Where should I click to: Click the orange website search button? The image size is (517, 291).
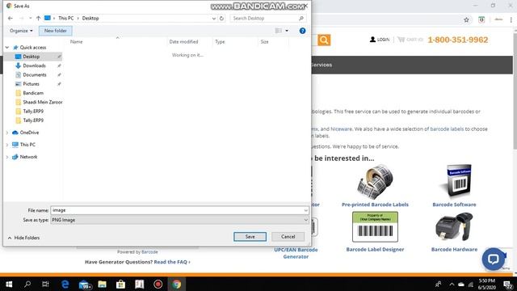point(324,40)
